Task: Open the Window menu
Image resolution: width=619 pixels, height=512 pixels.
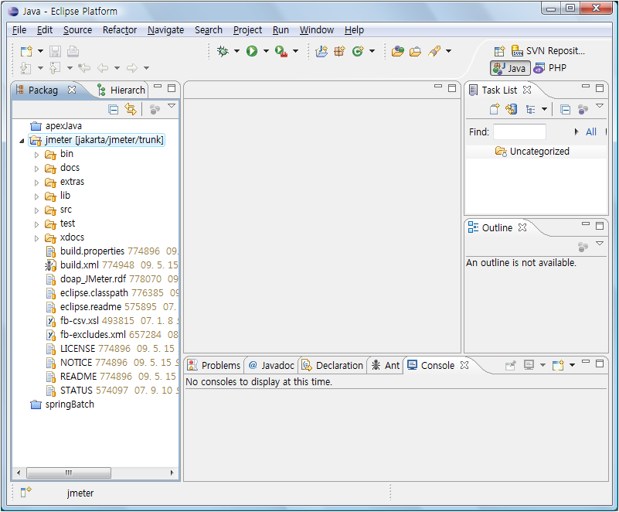Action: 317,30
